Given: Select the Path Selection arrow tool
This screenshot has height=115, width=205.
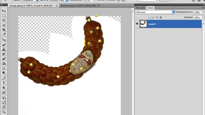Looking at the screenshot, I should (4, 88).
